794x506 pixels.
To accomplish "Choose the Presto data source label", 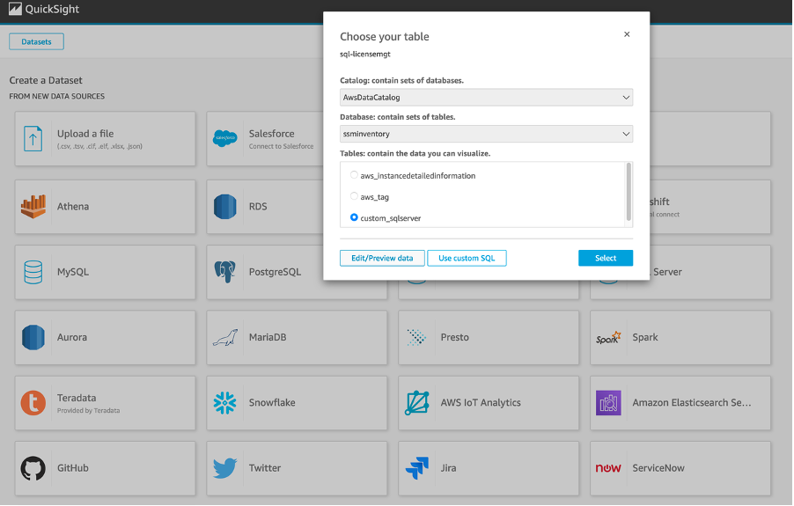I will tap(455, 338).
